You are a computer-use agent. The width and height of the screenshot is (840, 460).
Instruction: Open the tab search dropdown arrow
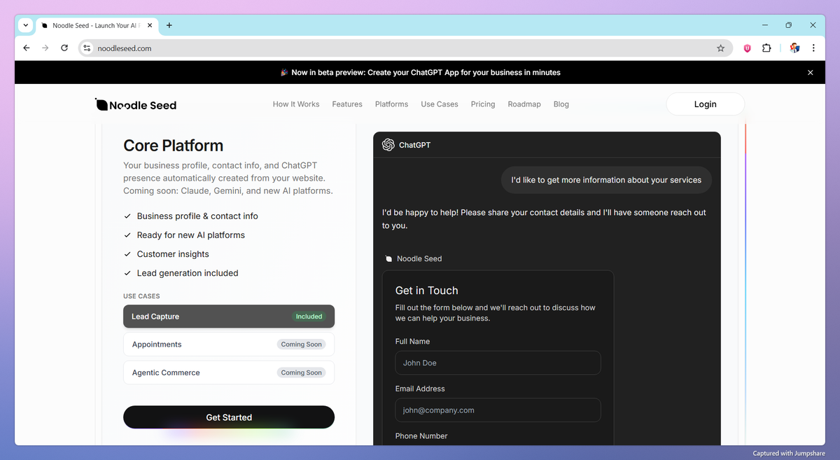coord(26,25)
